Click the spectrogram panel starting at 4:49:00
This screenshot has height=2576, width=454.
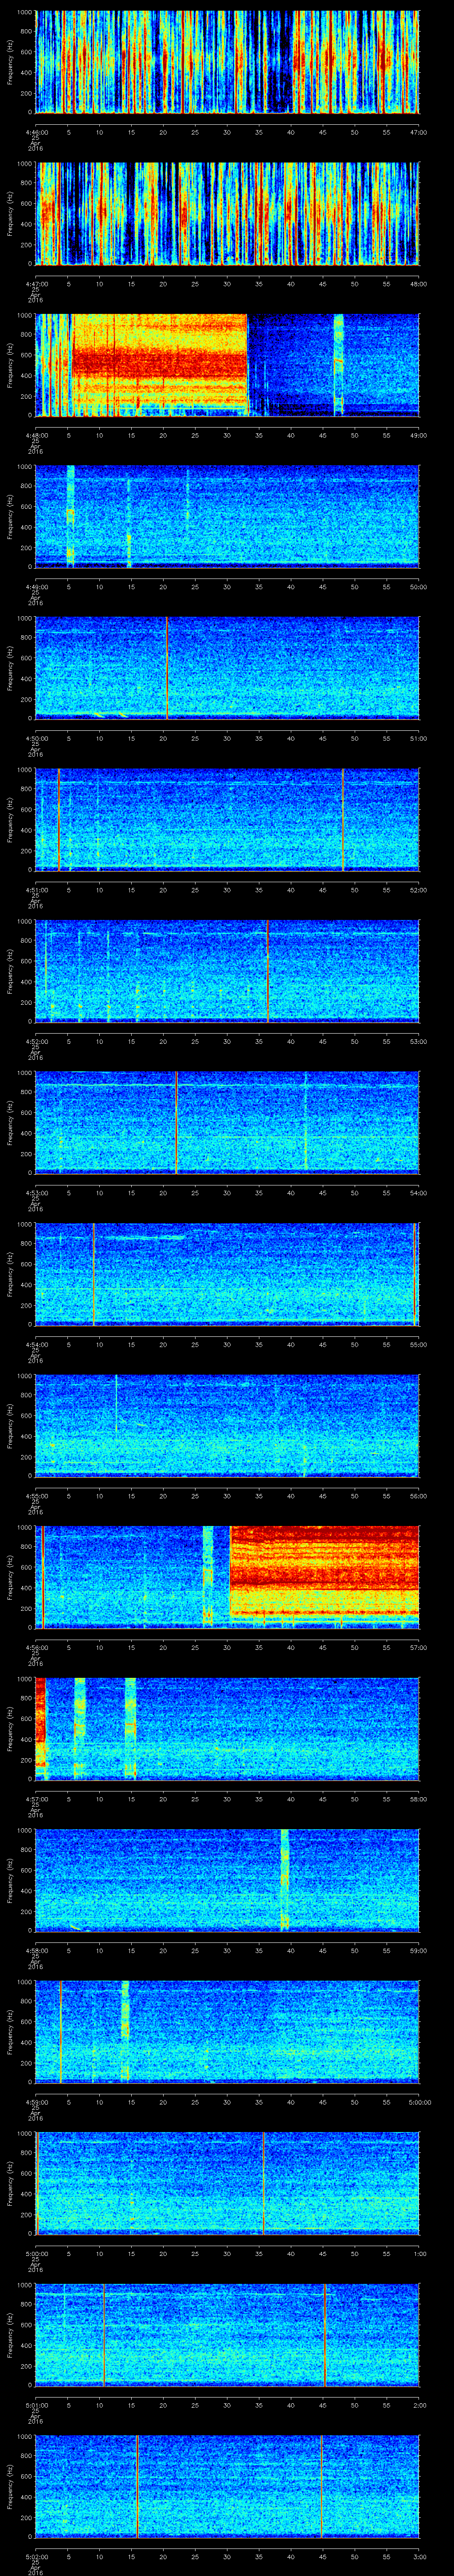[x=227, y=516]
